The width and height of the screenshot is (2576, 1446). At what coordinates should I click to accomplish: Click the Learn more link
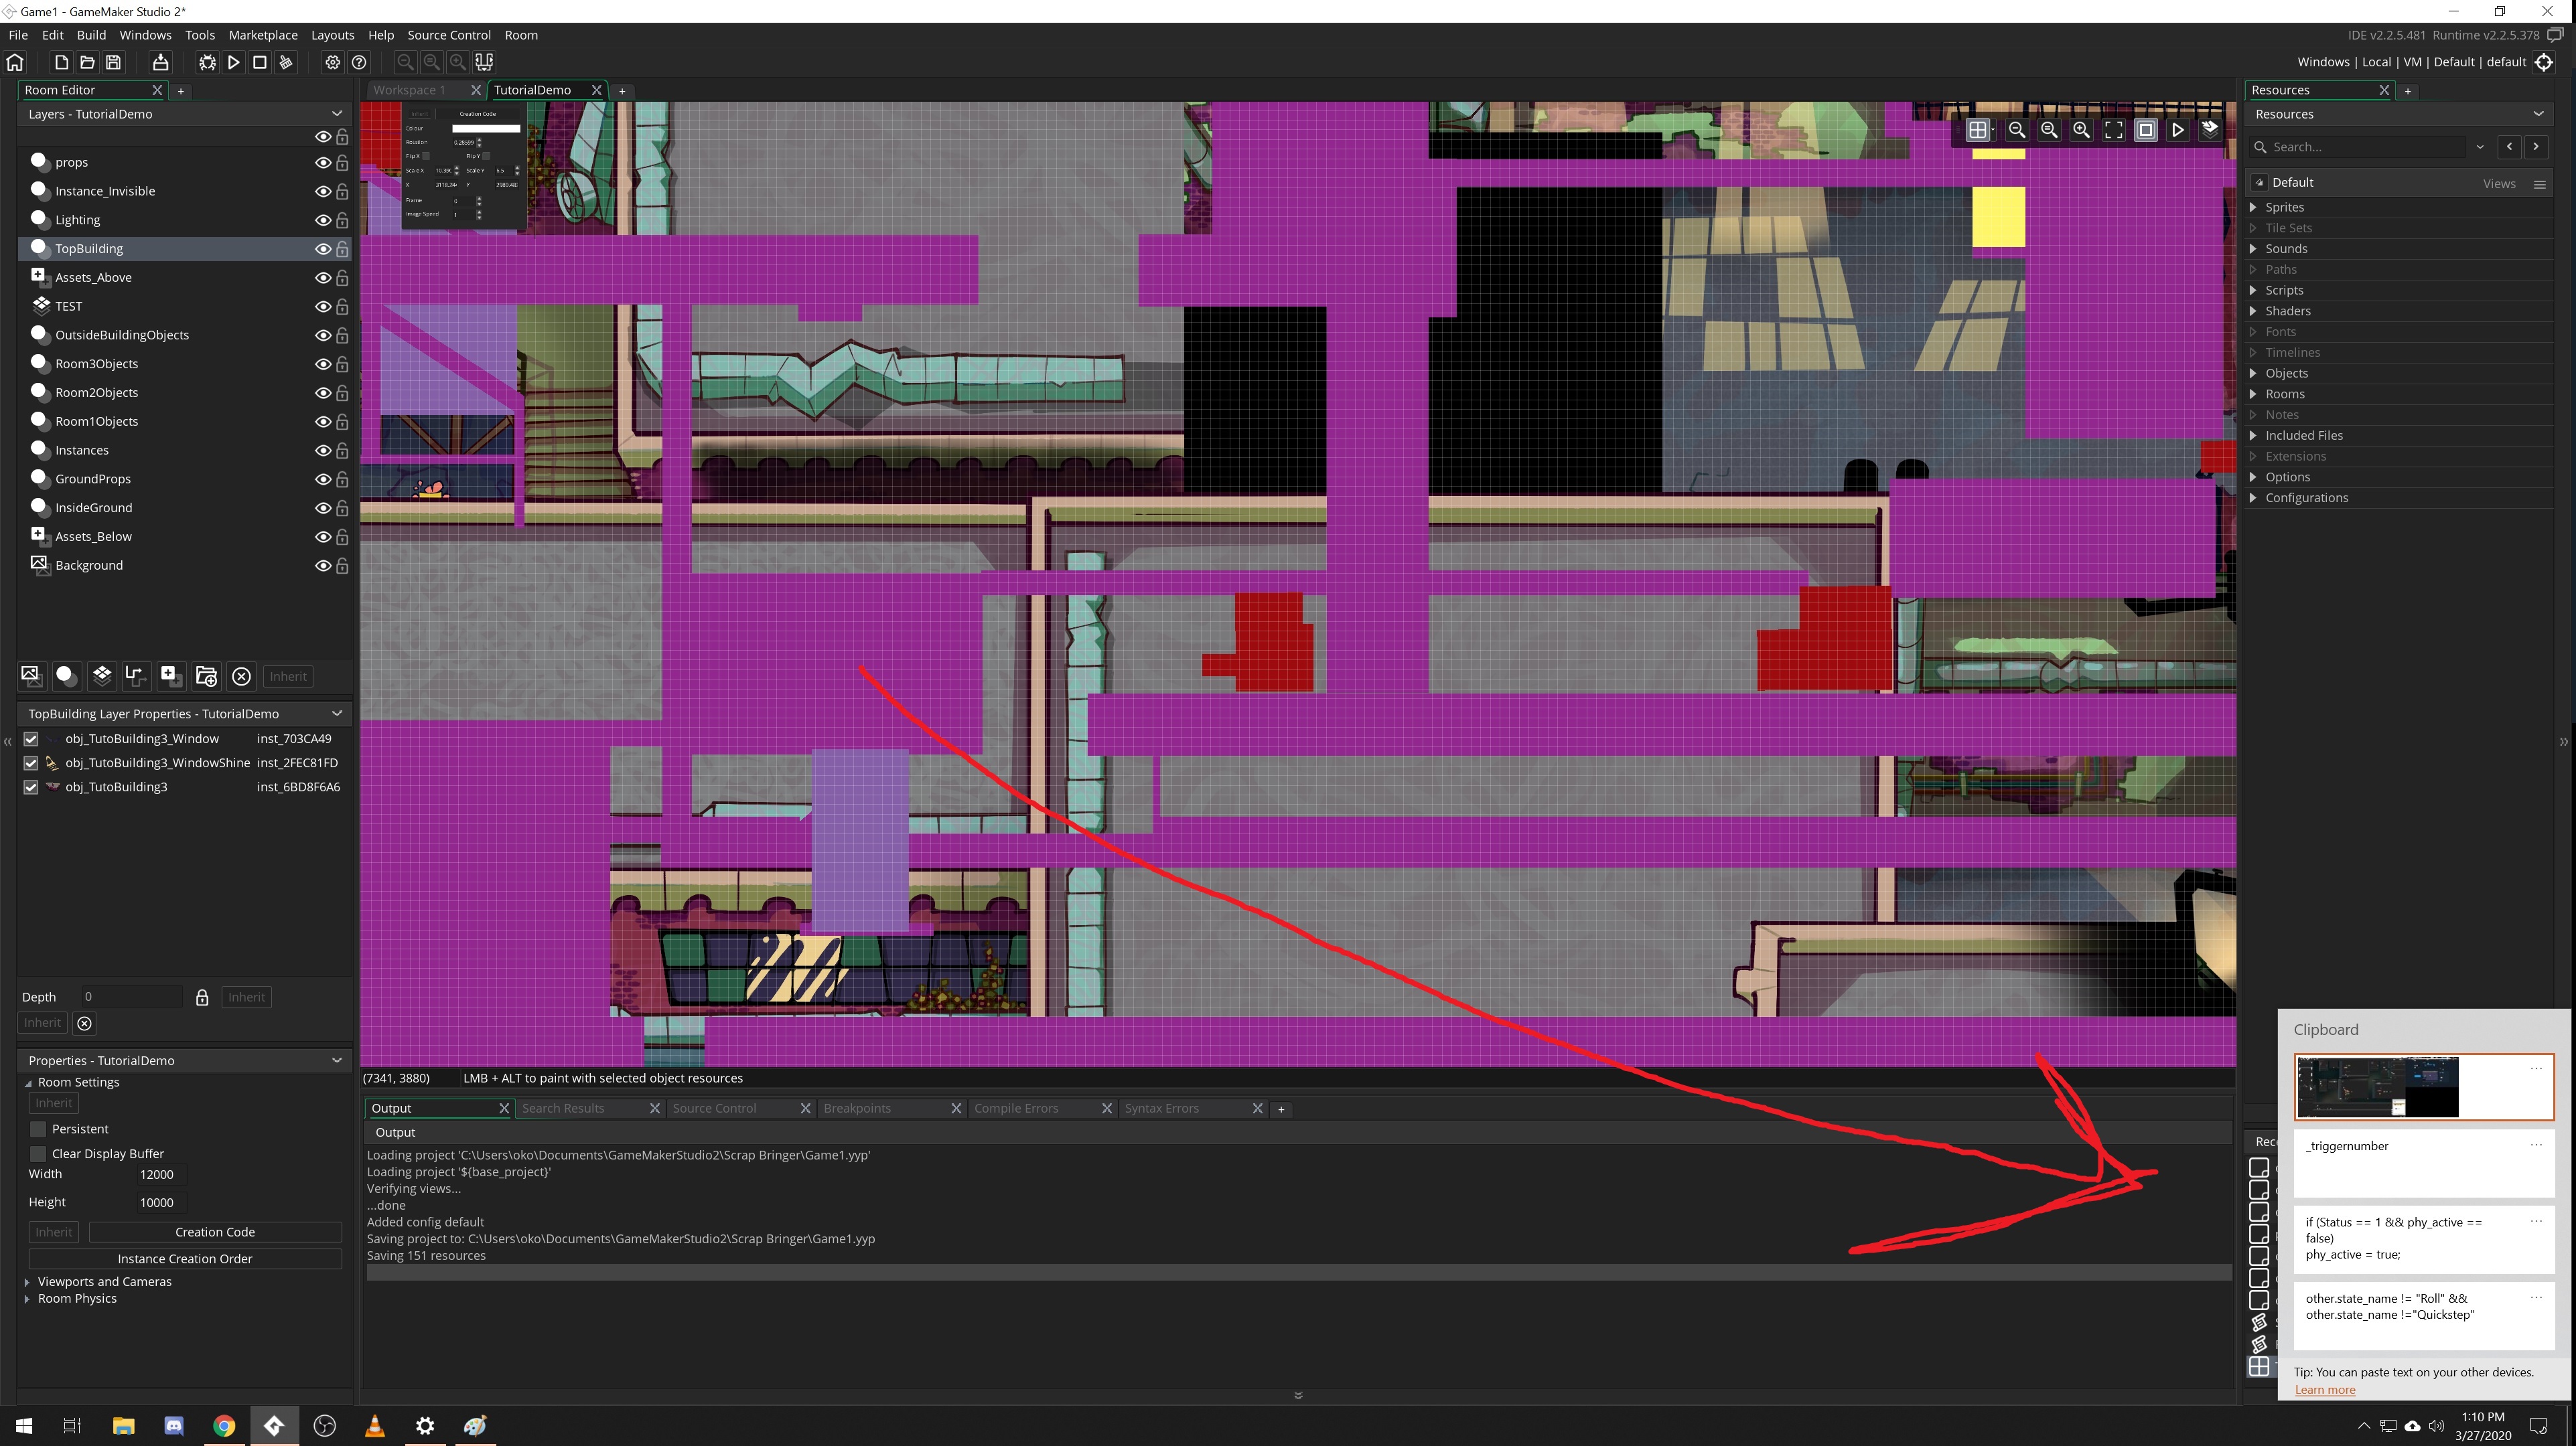click(2324, 1390)
